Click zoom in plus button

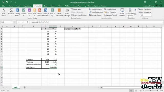[158, 90]
